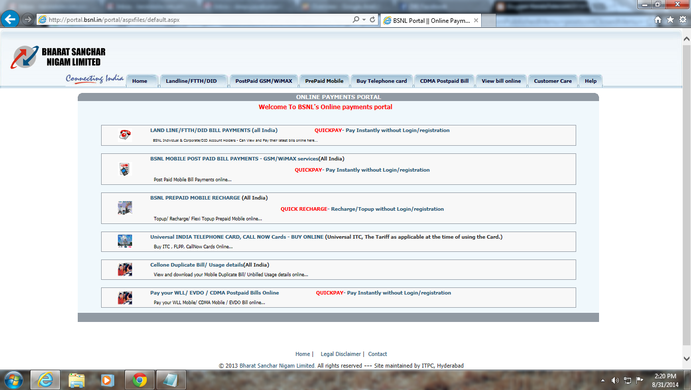691x390 pixels.
Task: Click 'Buy ITC , FLPP, CallNow Cards Online...' text
Action: click(x=193, y=247)
